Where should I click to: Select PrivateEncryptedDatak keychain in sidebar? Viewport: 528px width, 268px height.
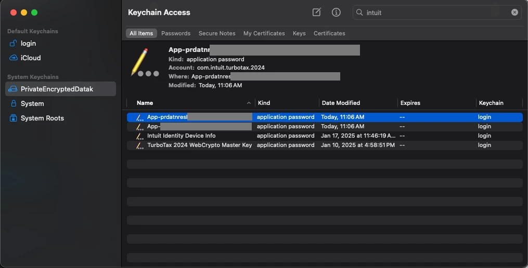tap(61, 89)
